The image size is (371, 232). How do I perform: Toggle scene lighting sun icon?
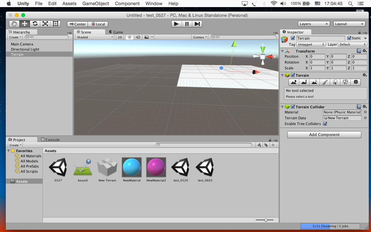pyautogui.click(x=129, y=37)
